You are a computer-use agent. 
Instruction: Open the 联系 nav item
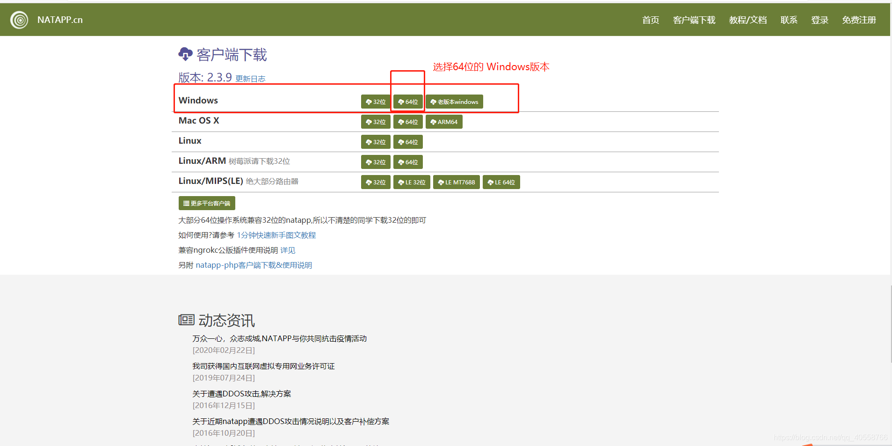click(x=789, y=20)
